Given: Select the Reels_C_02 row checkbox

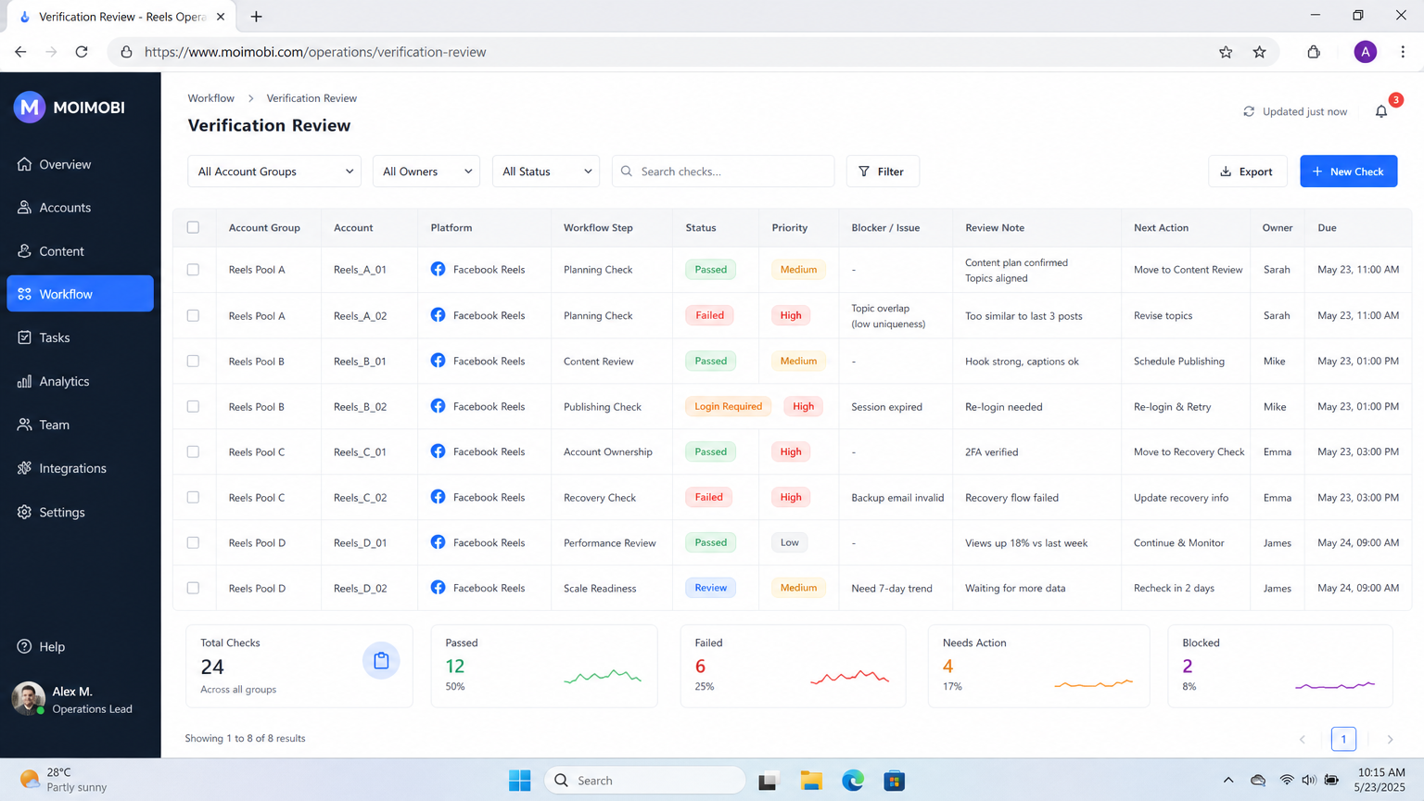Looking at the screenshot, I should 193,497.
